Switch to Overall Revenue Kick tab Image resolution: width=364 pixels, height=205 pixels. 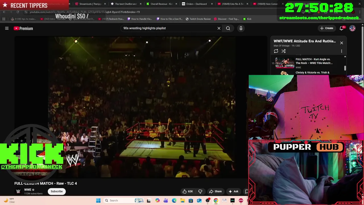click(x=162, y=4)
